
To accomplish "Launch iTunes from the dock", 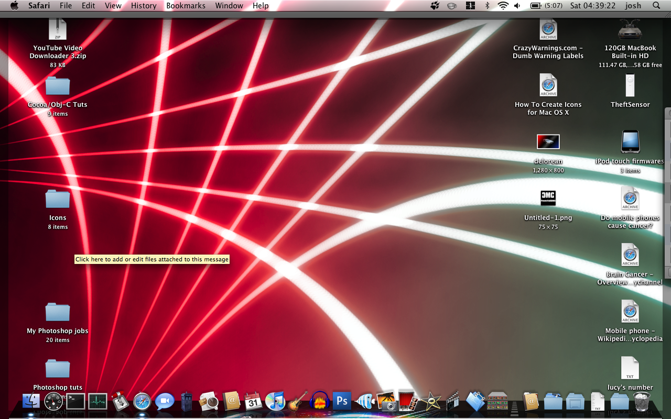I will pos(275,402).
